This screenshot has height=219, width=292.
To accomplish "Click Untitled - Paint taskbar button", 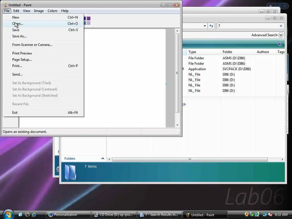I will 205,215.
